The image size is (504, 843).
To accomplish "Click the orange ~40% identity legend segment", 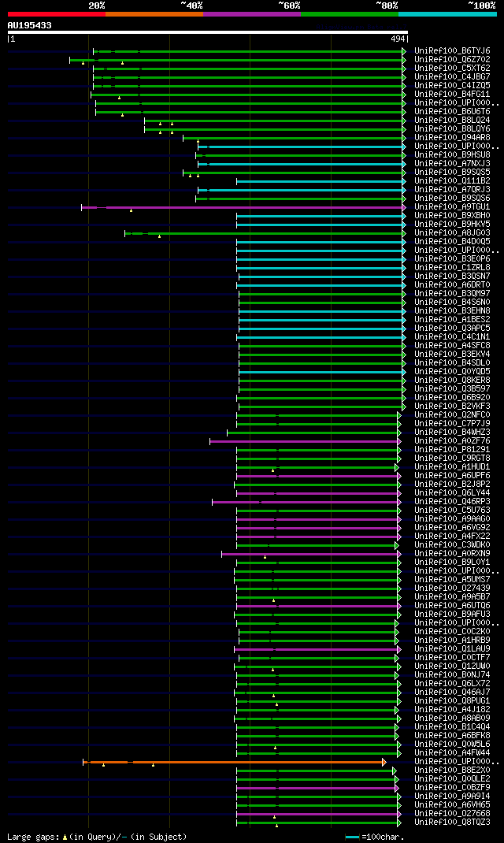I will click(x=154, y=13).
